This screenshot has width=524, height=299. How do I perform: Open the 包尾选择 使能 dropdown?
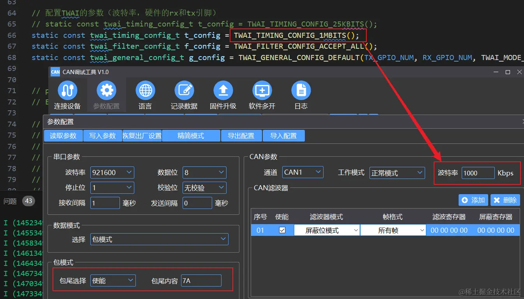click(x=113, y=280)
